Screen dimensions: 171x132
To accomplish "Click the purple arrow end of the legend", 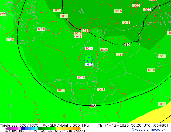I will click(6, 128).
